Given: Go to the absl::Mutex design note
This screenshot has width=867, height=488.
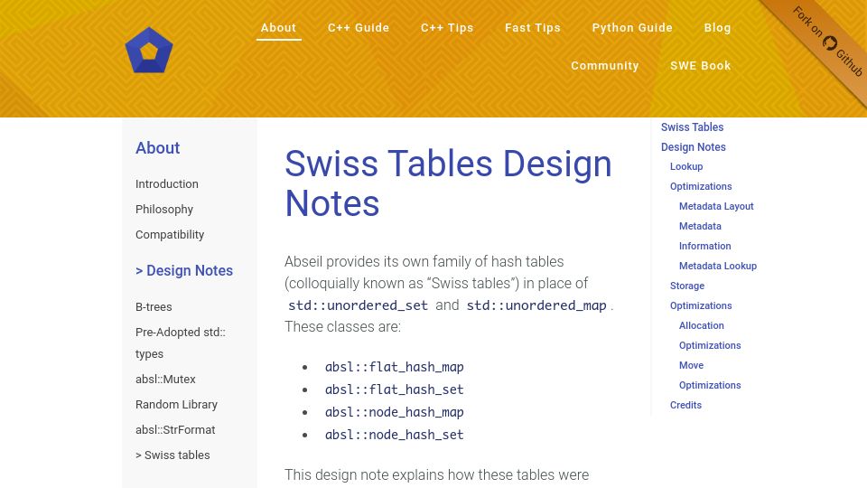Looking at the screenshot, I should 165,379.
